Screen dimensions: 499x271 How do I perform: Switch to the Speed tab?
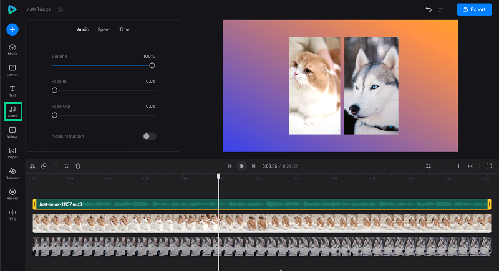click(x=104, y=29)
